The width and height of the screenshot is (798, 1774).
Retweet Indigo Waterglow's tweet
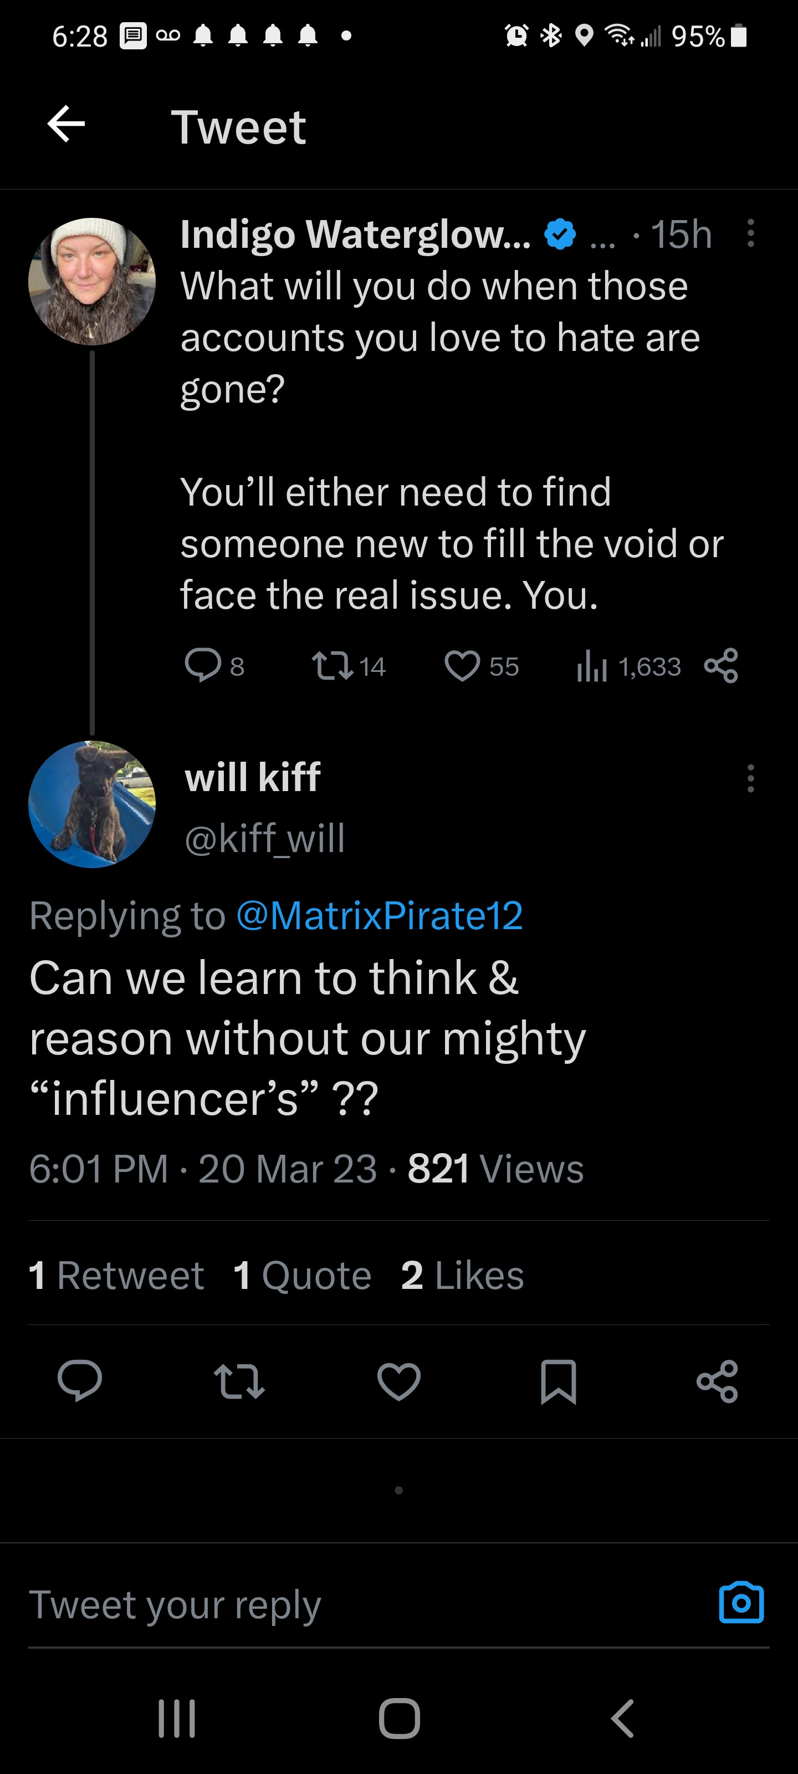[332, 666]
